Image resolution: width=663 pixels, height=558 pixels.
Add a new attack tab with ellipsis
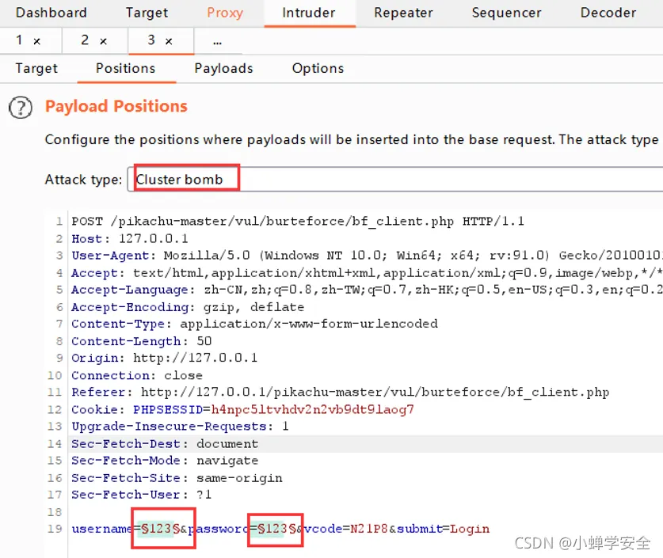217,42
